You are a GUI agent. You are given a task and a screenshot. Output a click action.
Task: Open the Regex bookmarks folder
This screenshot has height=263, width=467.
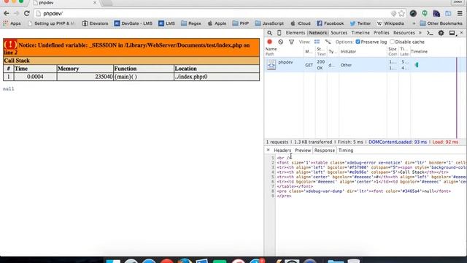[191, 23]
